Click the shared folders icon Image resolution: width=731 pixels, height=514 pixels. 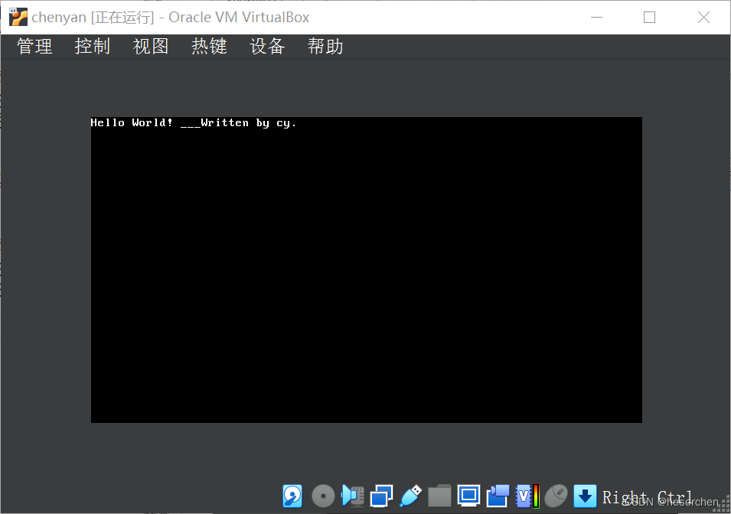[x=439, y=496]
